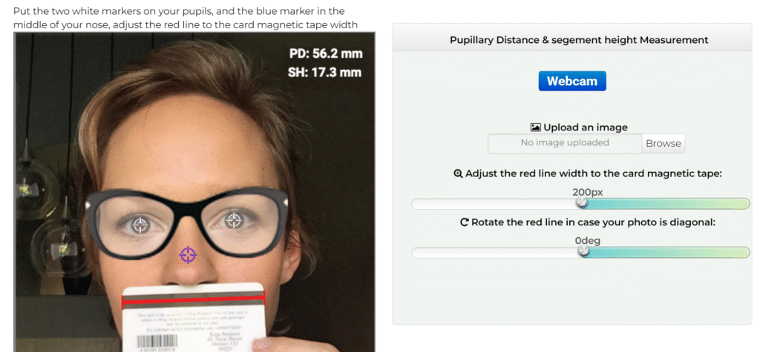760x352 pixels.
Task: Click the No image uploaded field
Action: point(565,143)
